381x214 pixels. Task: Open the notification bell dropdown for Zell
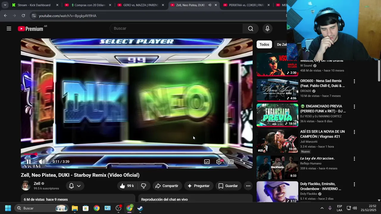(x=75, y=186)
